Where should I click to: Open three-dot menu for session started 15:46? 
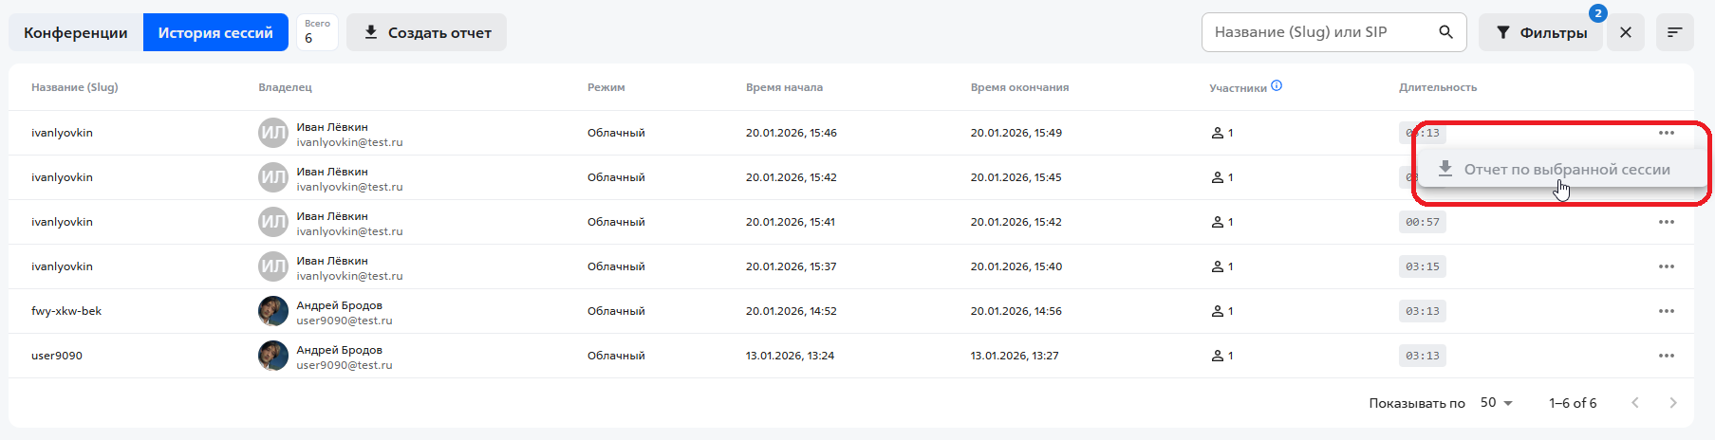tap(1667, 133)
